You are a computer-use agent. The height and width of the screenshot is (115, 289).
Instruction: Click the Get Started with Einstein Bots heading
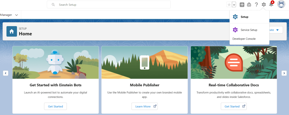pyautogui.click(x=56, y=85)
